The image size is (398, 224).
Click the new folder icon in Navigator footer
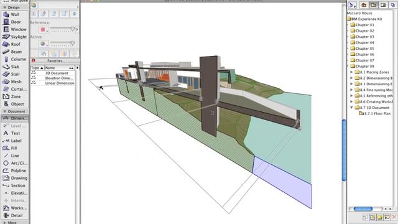pyautogui.click(x=380, y=217)
